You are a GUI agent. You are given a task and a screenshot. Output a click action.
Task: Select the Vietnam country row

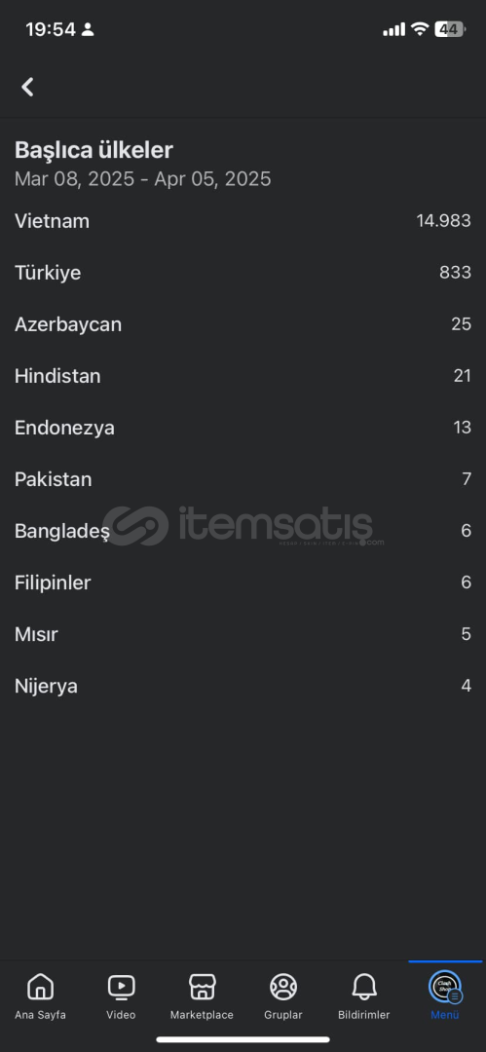pos(243,221)
